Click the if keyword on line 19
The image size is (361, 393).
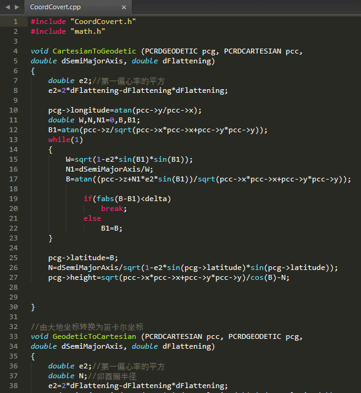click(x=88, y=199)
